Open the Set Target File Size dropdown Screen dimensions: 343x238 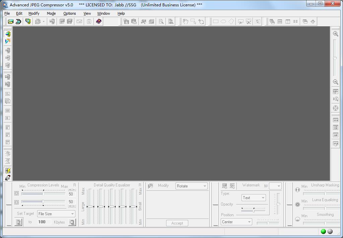click(56, 214)
